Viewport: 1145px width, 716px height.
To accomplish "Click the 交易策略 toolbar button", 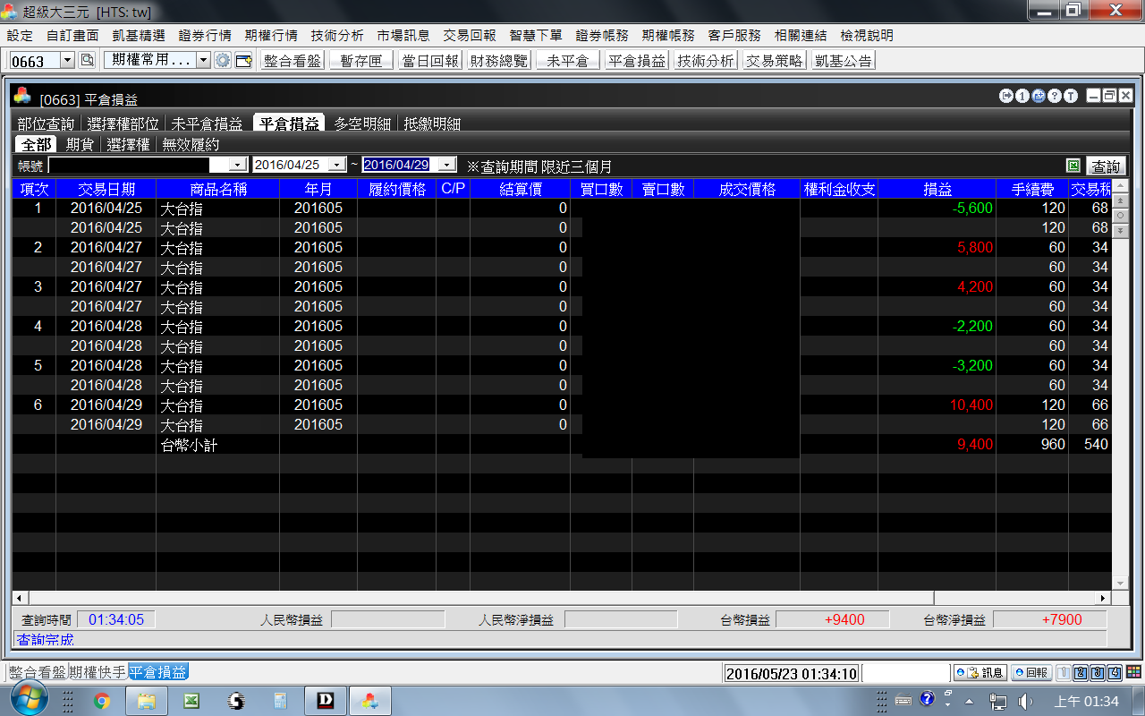I will (x=775, y=61).
